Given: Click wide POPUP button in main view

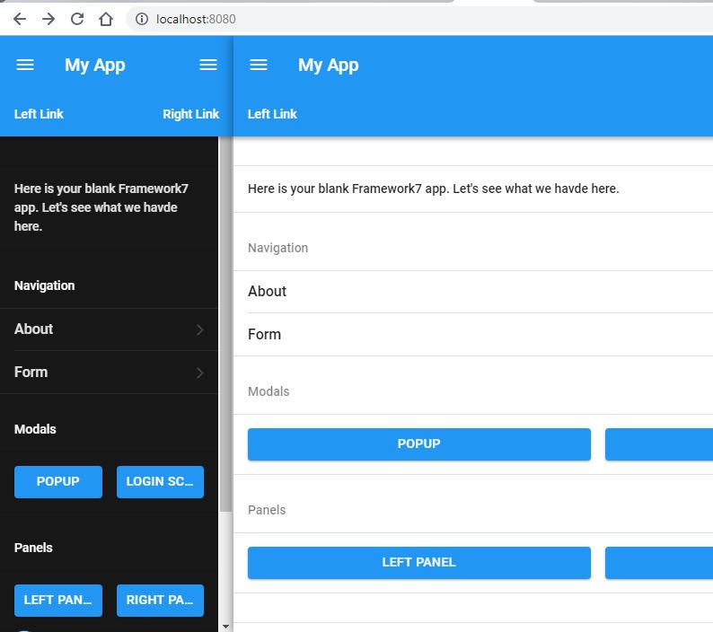Looking at the screenshot, I should [x=419, y=444].
